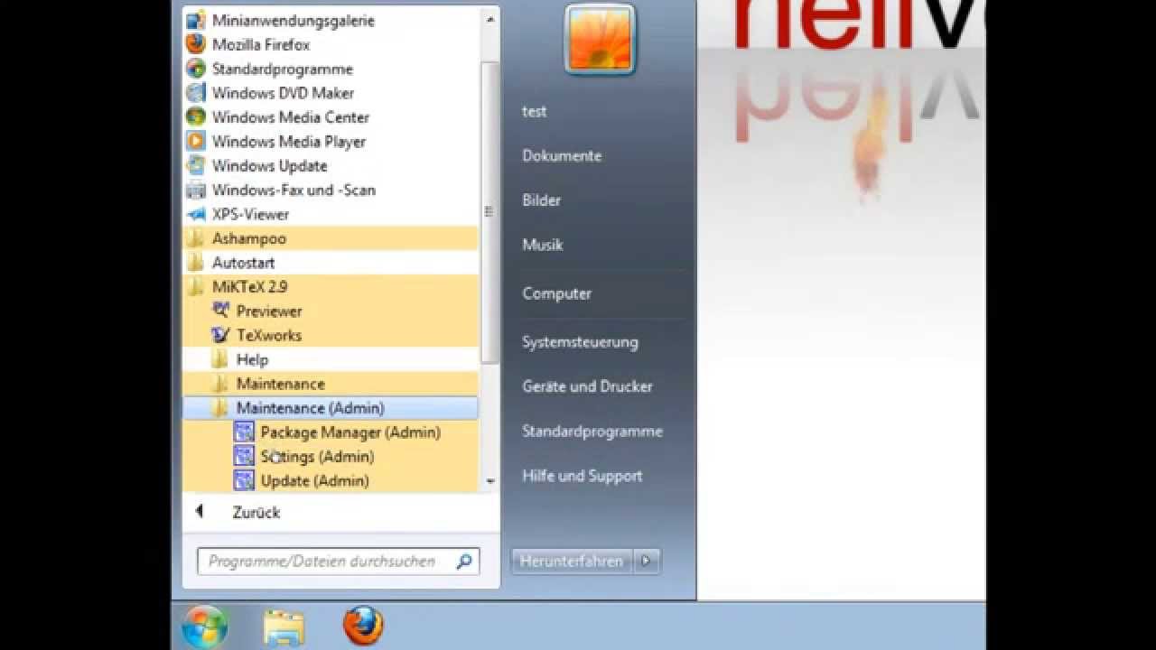
Task: Expand the Autostart folder
Action: 331,263
